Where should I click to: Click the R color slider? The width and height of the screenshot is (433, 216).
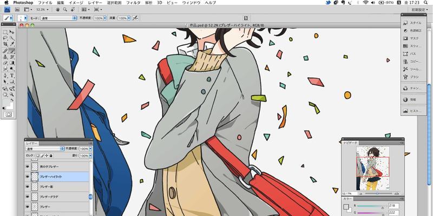coord(372,206)
